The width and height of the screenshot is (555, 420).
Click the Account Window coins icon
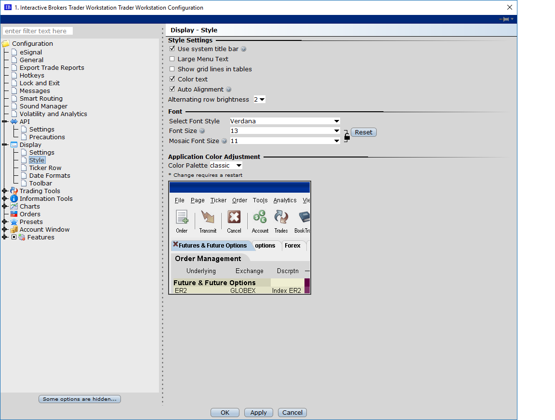point(14,230)
